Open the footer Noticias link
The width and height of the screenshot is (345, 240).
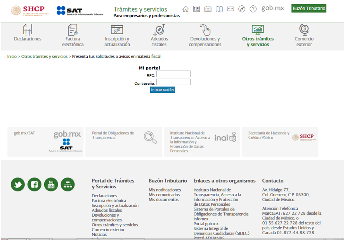(99, 235)
